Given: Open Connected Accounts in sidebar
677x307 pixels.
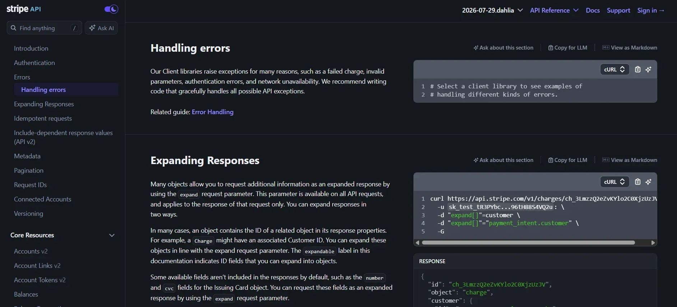Looking at the screenshot, I should 42,199.
